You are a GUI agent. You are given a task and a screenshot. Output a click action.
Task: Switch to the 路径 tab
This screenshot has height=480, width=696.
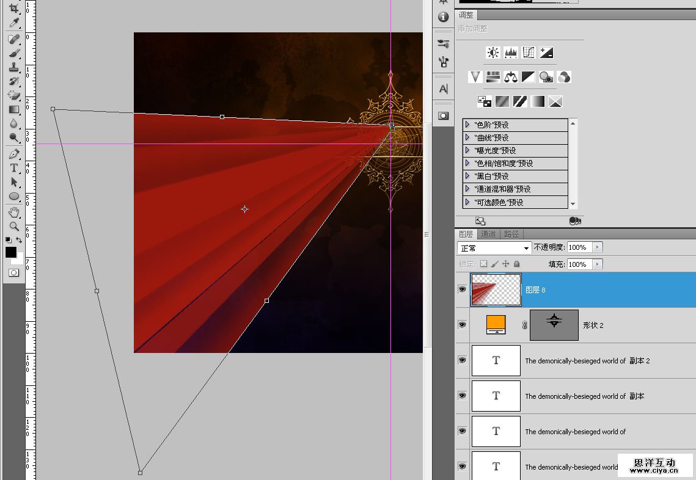pyautogui.click(x=511, y=235)
